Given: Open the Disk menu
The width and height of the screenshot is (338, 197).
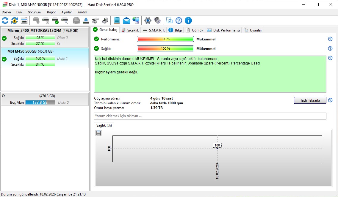Looking at the screenshot, I should click(x=19, y=12).
